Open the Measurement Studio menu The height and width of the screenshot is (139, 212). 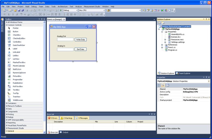click(x=92, y=6)
